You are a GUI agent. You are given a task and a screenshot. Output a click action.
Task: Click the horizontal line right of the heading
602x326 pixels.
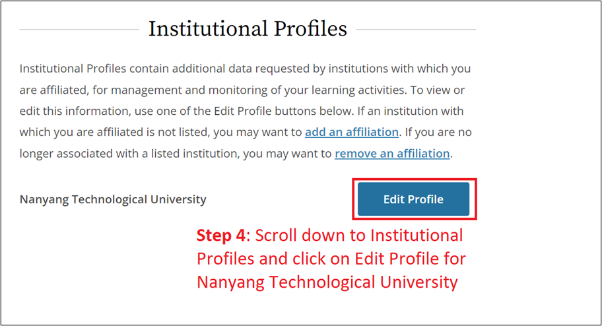(416, 29)
